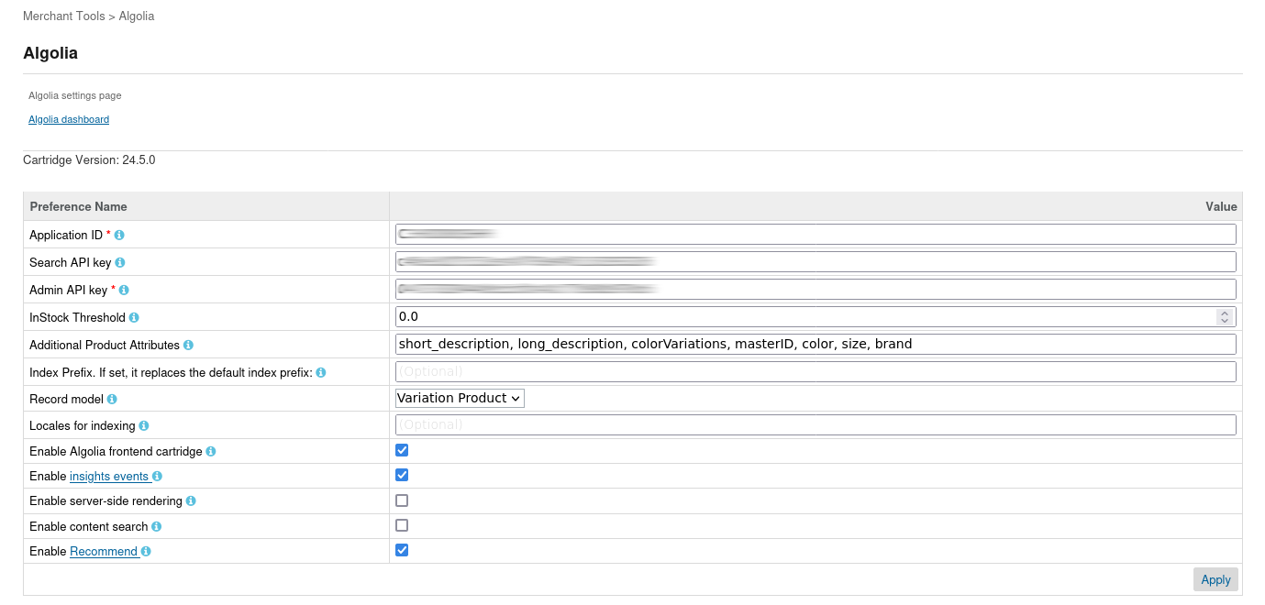Click info icon for Enable Algolia frontend cartridge
The width and height of the screenshot is (1265, 605).
click(x=211, y=452)
